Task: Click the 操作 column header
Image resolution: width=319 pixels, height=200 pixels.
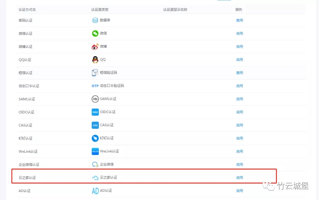Action: [x=239, y=9]
